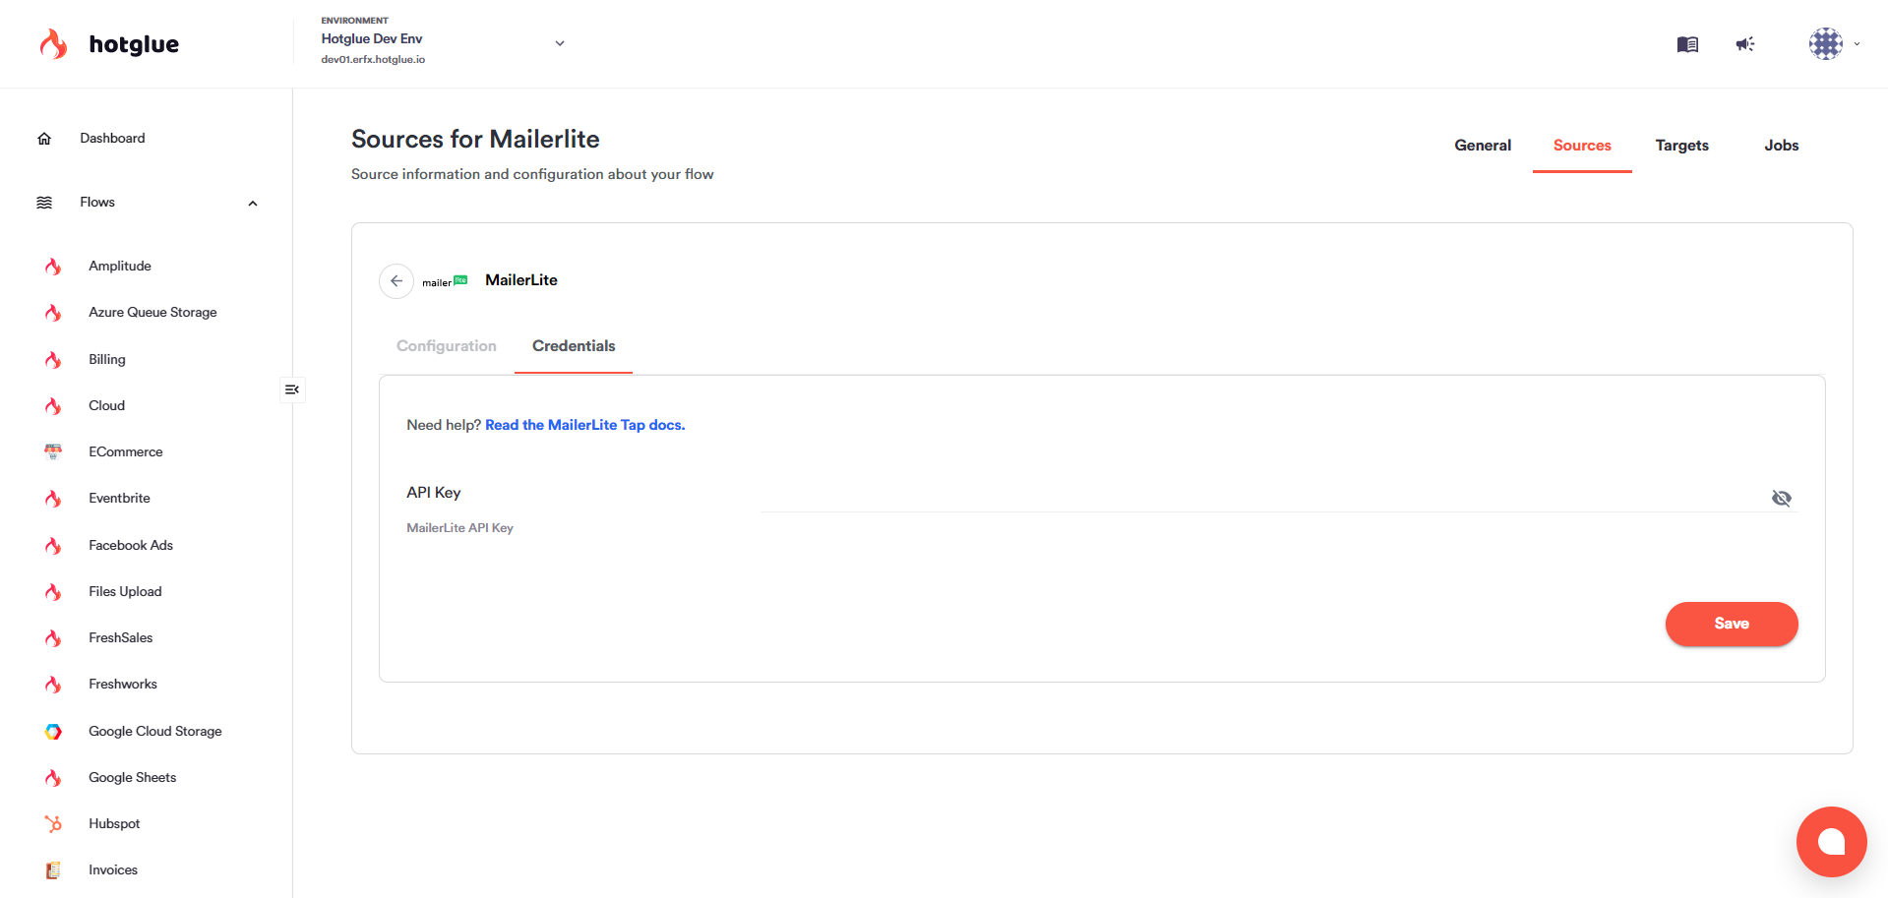Select the Facebook Ads flow label
Image resolution: width=1888 pixels, height=898 pixels.
[131, 546]
